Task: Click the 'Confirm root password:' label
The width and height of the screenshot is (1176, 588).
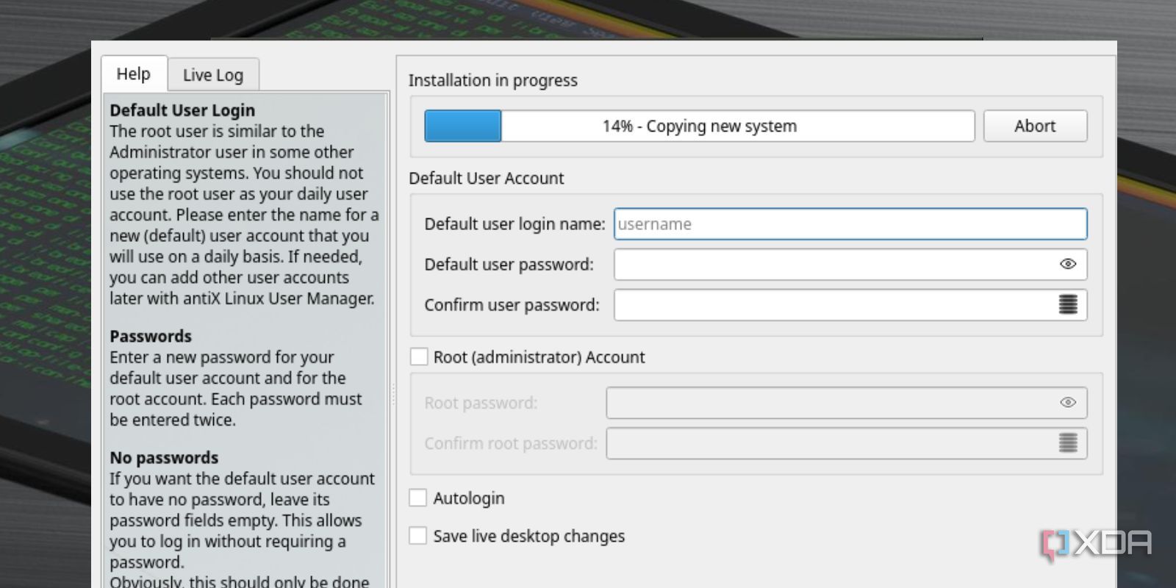Action: tap(511, 443)
